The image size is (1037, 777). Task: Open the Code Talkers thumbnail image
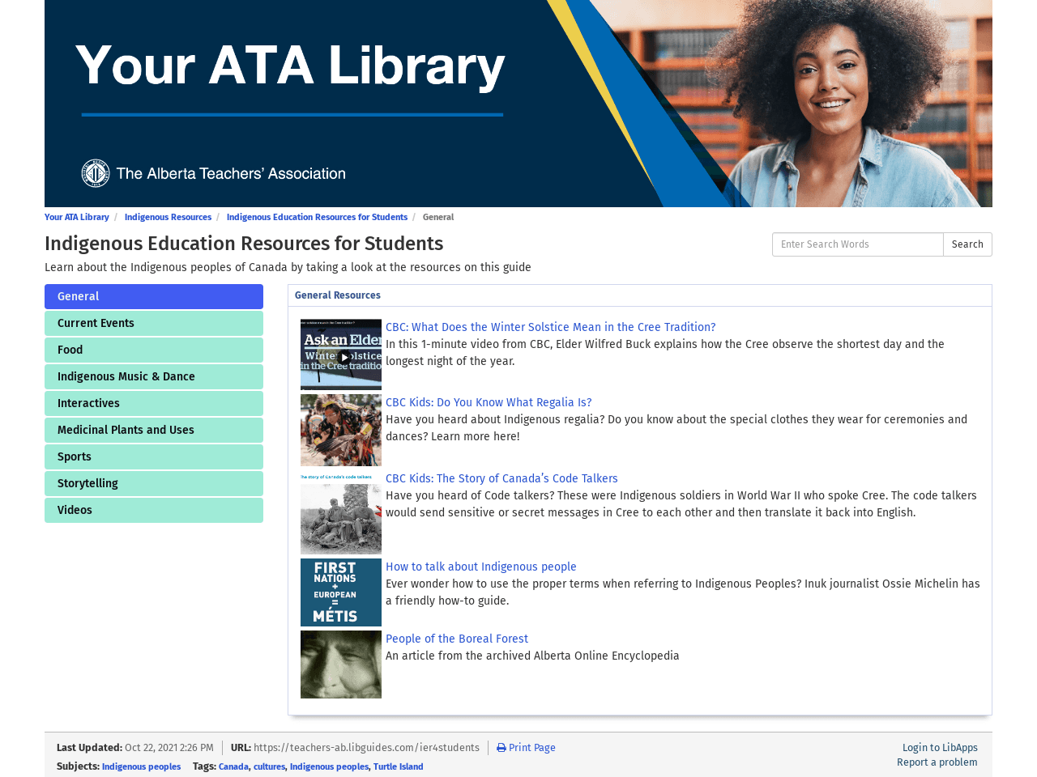341,512
